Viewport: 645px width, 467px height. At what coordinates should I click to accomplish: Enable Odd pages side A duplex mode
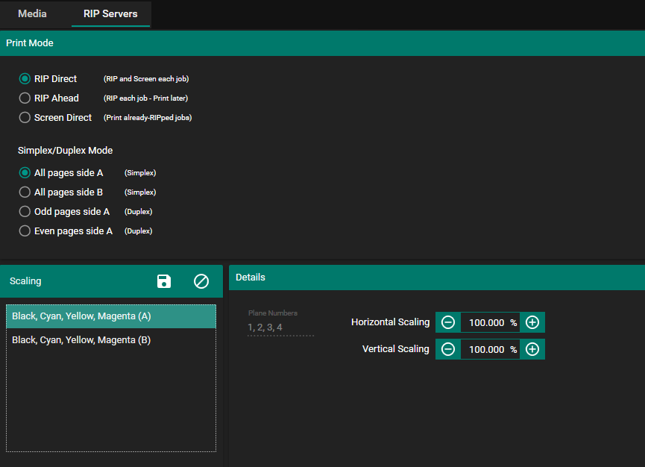coord(25,212)
